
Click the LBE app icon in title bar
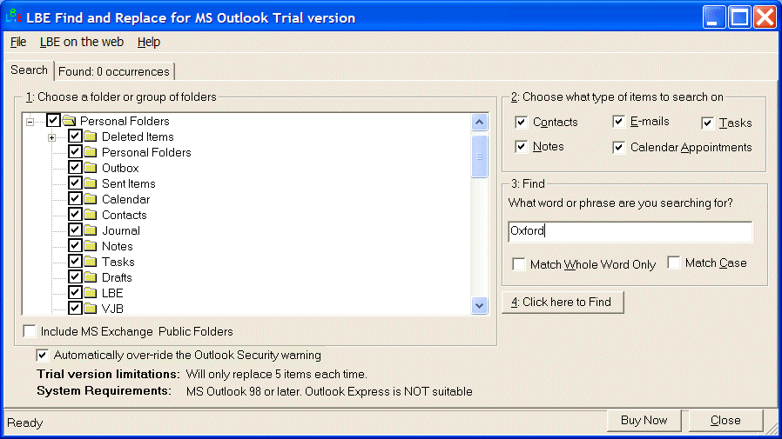point(13,17)
